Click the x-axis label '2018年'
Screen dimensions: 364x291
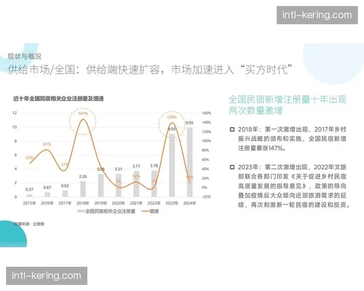pyautogui.click(x=83, y=203)
